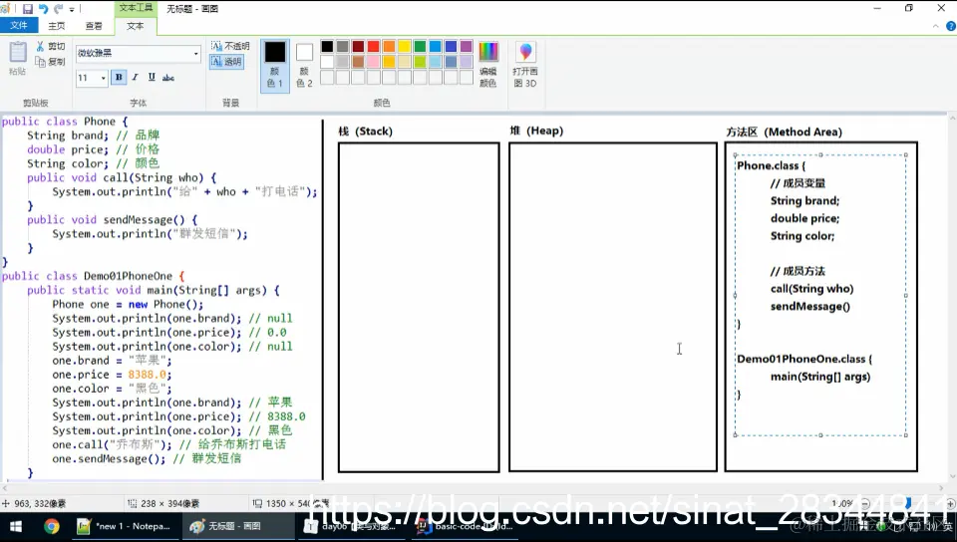Image resolution: width=957 pixels, height=542 pixels.
Task: Click the 剪切 (Cut) scissors button
Action: point(50,46)
